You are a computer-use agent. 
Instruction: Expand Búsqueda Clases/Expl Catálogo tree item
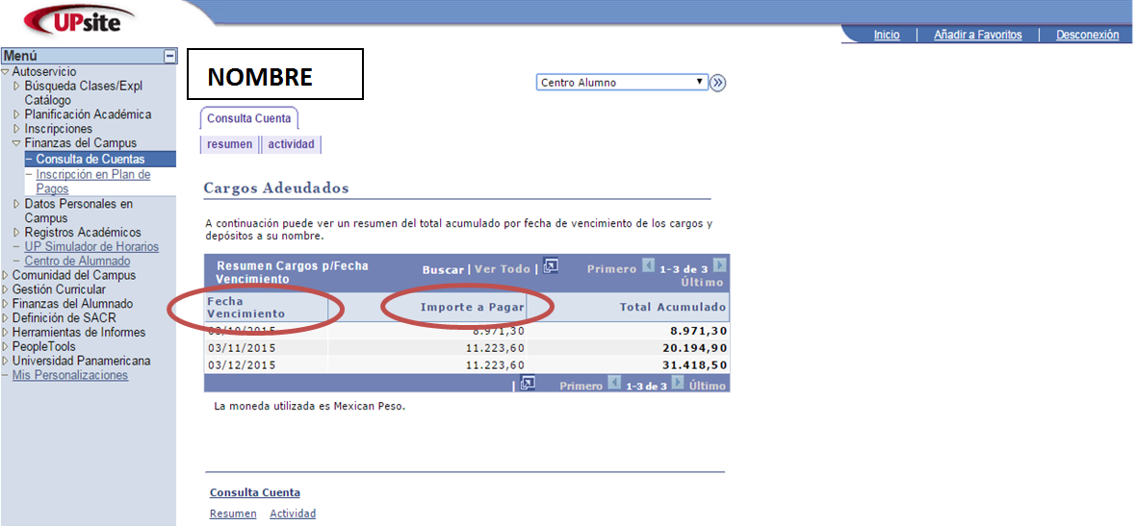click(x=16, y=87)
